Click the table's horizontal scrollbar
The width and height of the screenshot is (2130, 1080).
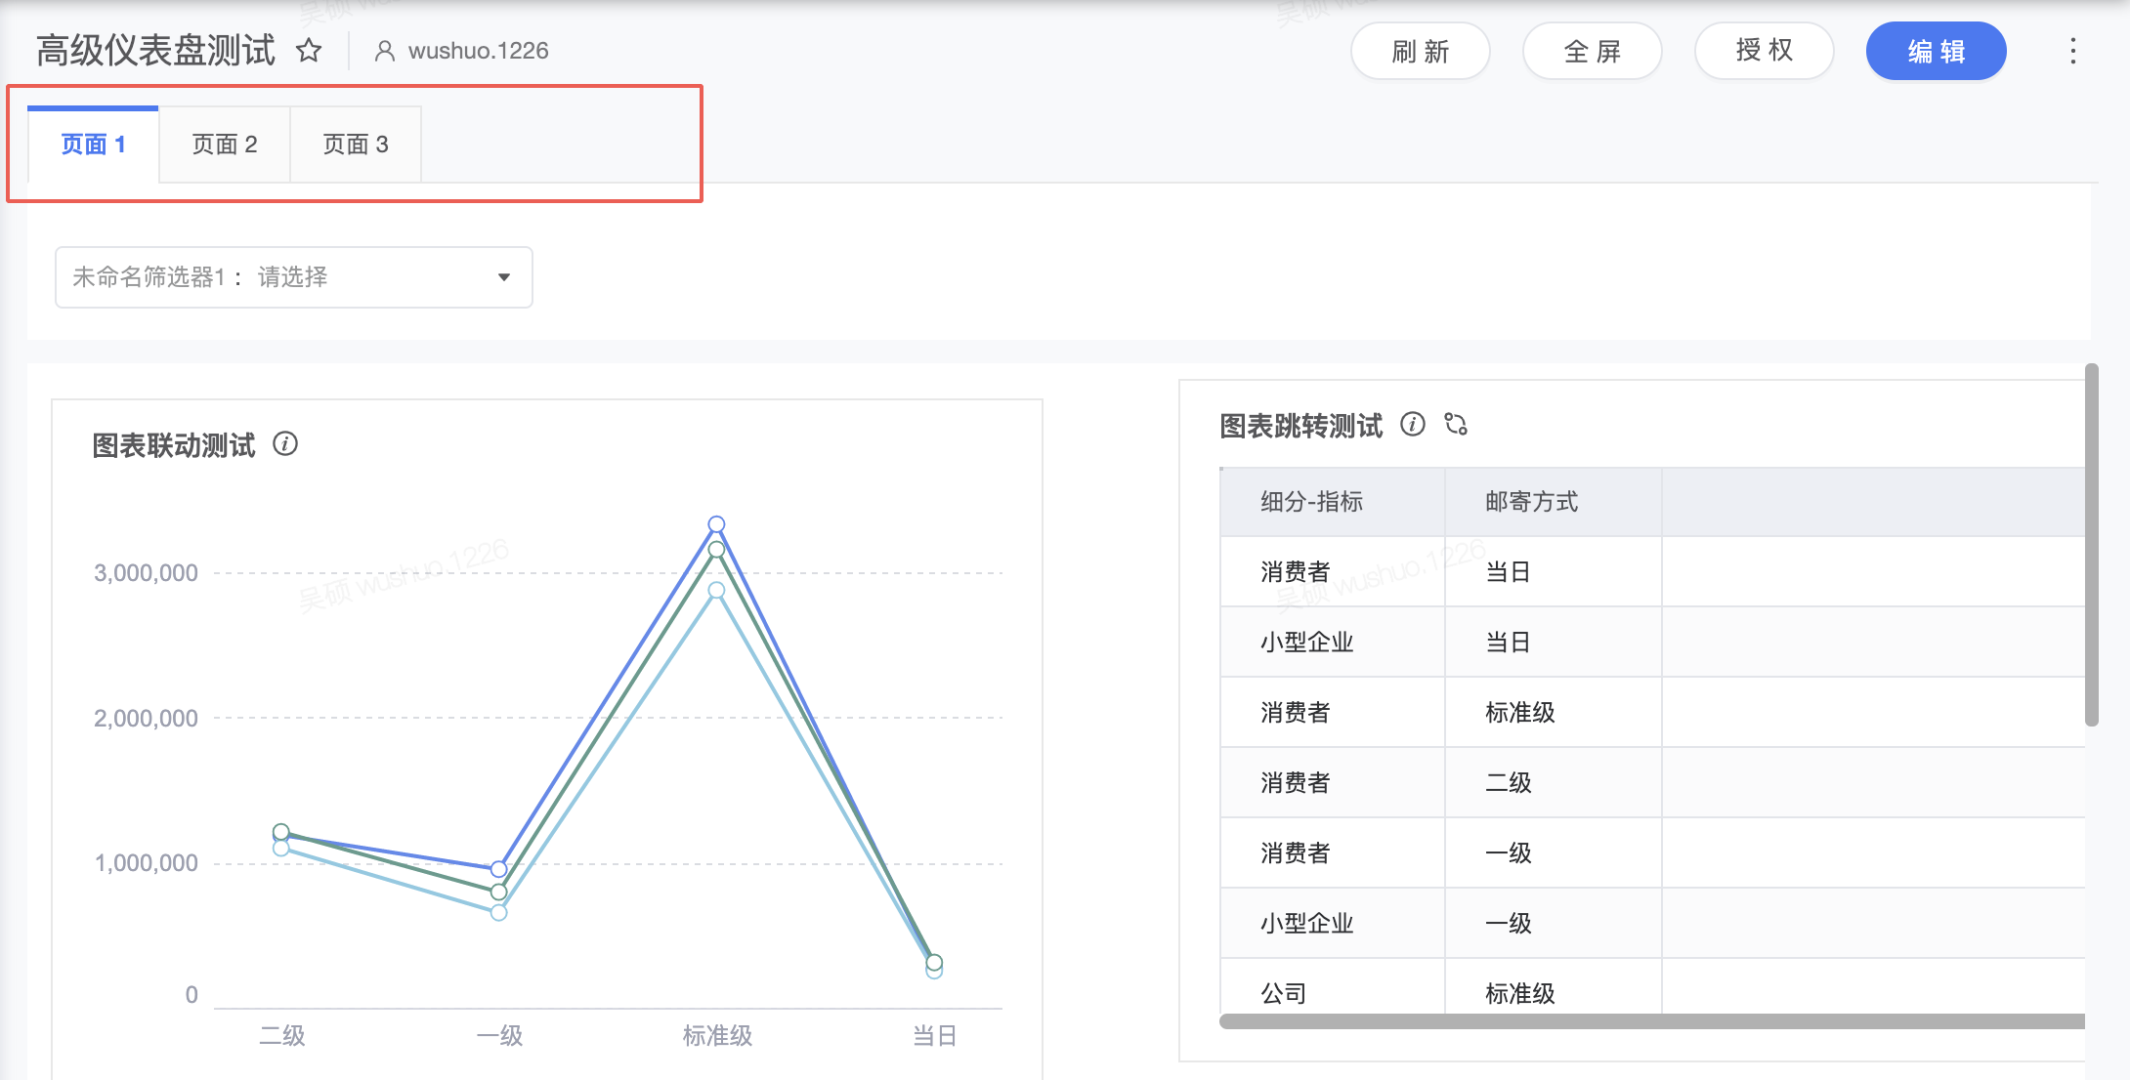(x=1651, y=1021)
